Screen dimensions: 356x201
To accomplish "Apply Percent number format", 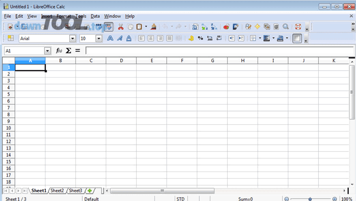I will (200, 38).
